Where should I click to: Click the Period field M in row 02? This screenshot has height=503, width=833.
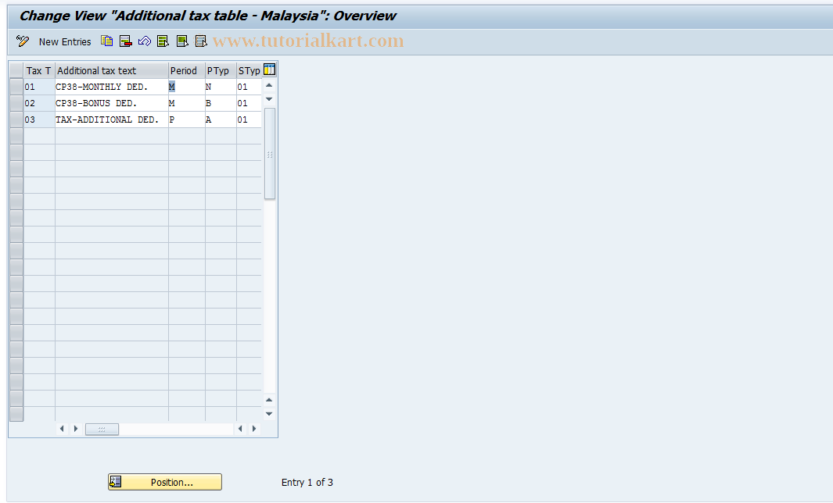click(186, 103)
